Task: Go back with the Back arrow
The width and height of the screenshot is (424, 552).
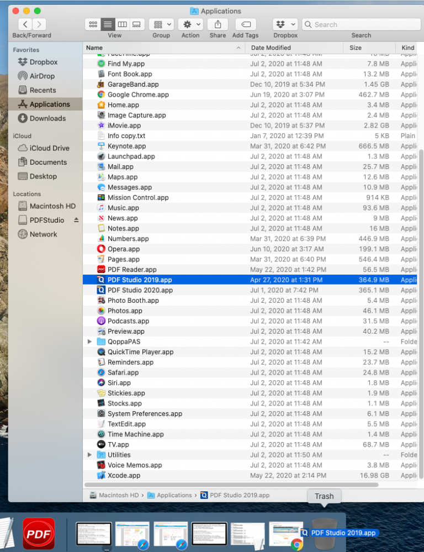Action: pos(25,24)
